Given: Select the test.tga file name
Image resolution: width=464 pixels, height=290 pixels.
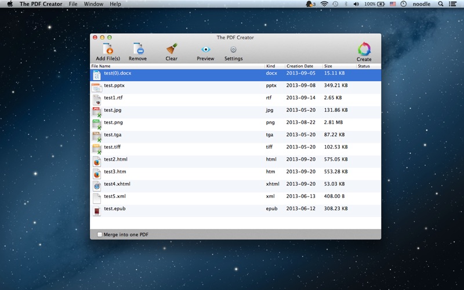Looking at the screenshot, I should [113, 135].
